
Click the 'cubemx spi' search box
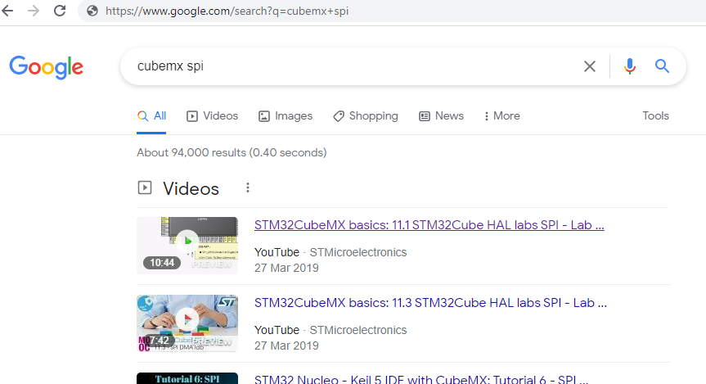[351, 66]
